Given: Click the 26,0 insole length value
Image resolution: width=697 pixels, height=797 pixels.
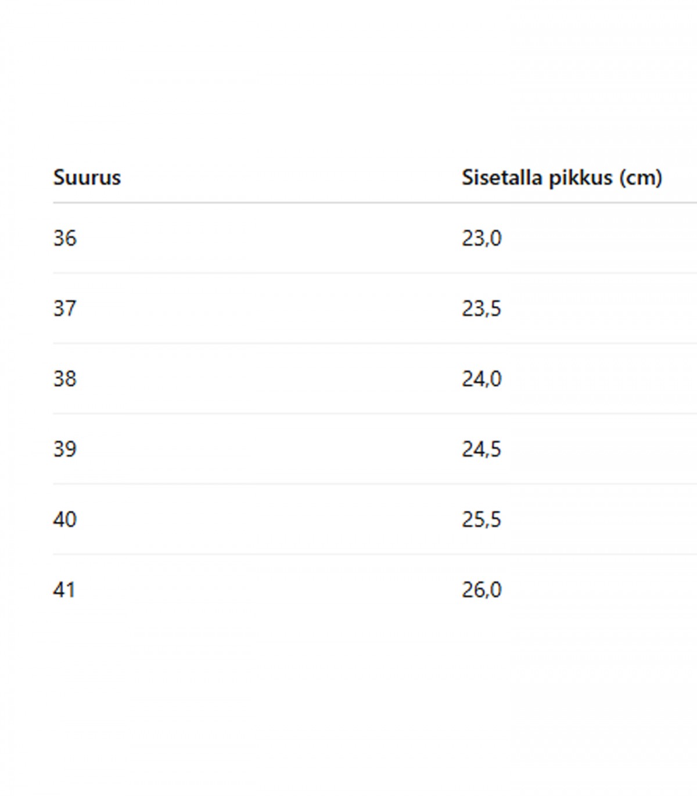Looking at the screenshot, I should 482,590.
